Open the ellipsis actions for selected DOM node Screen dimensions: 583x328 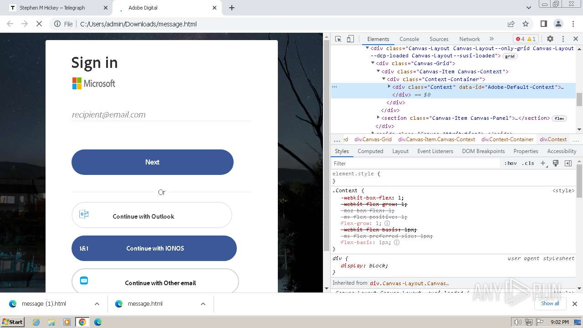[x=334, y=87]
